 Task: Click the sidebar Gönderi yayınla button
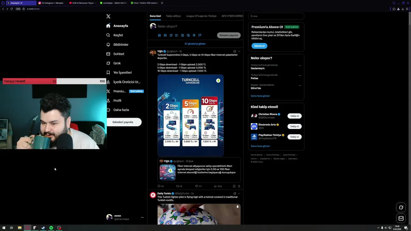124,122
